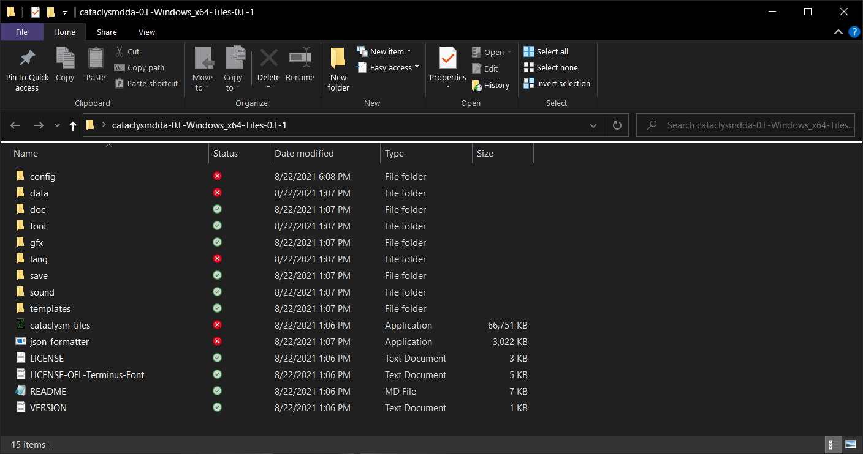Click Invert selection in ribbon
This screenshot has height=454, width=863.
pyautogui.click(x=557, y=84)
